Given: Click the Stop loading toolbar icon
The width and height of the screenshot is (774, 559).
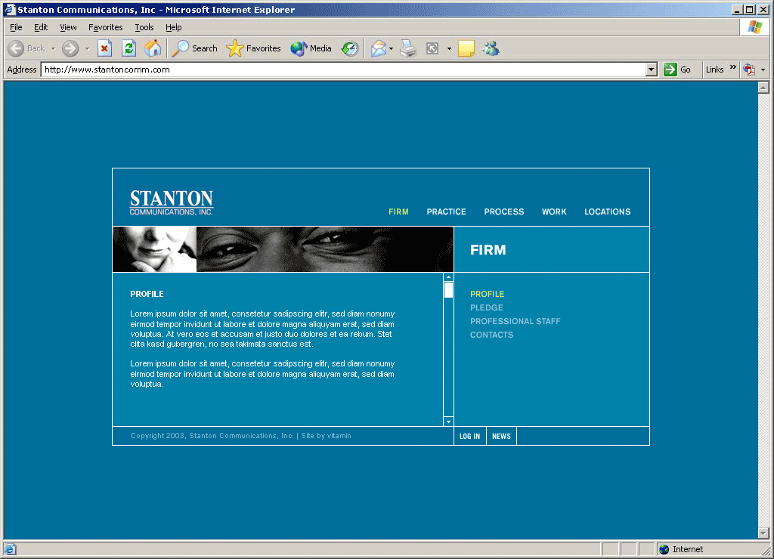Looking at the screenshot, I should click(105, 48).
